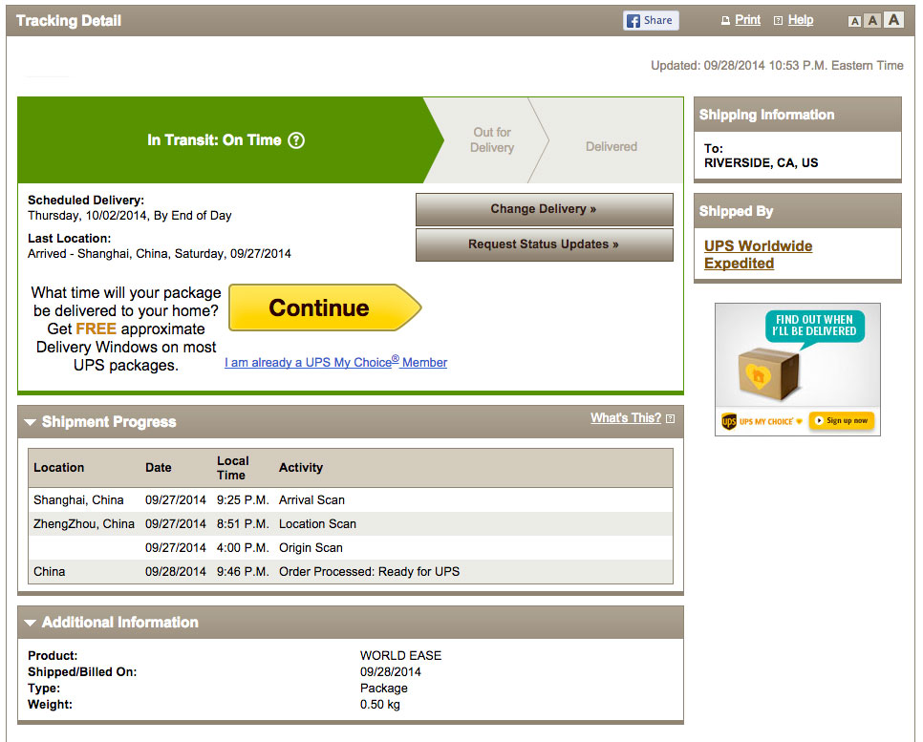Viewport: 923px width, 742px height.
Task: Click the Updated 09/28/2014 timestamp text
Action: tap(777, 66)
